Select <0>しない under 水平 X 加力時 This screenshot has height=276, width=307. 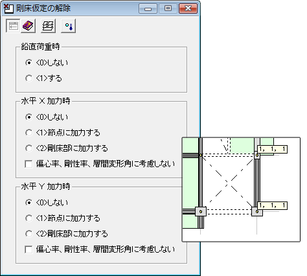click(28, 117)
